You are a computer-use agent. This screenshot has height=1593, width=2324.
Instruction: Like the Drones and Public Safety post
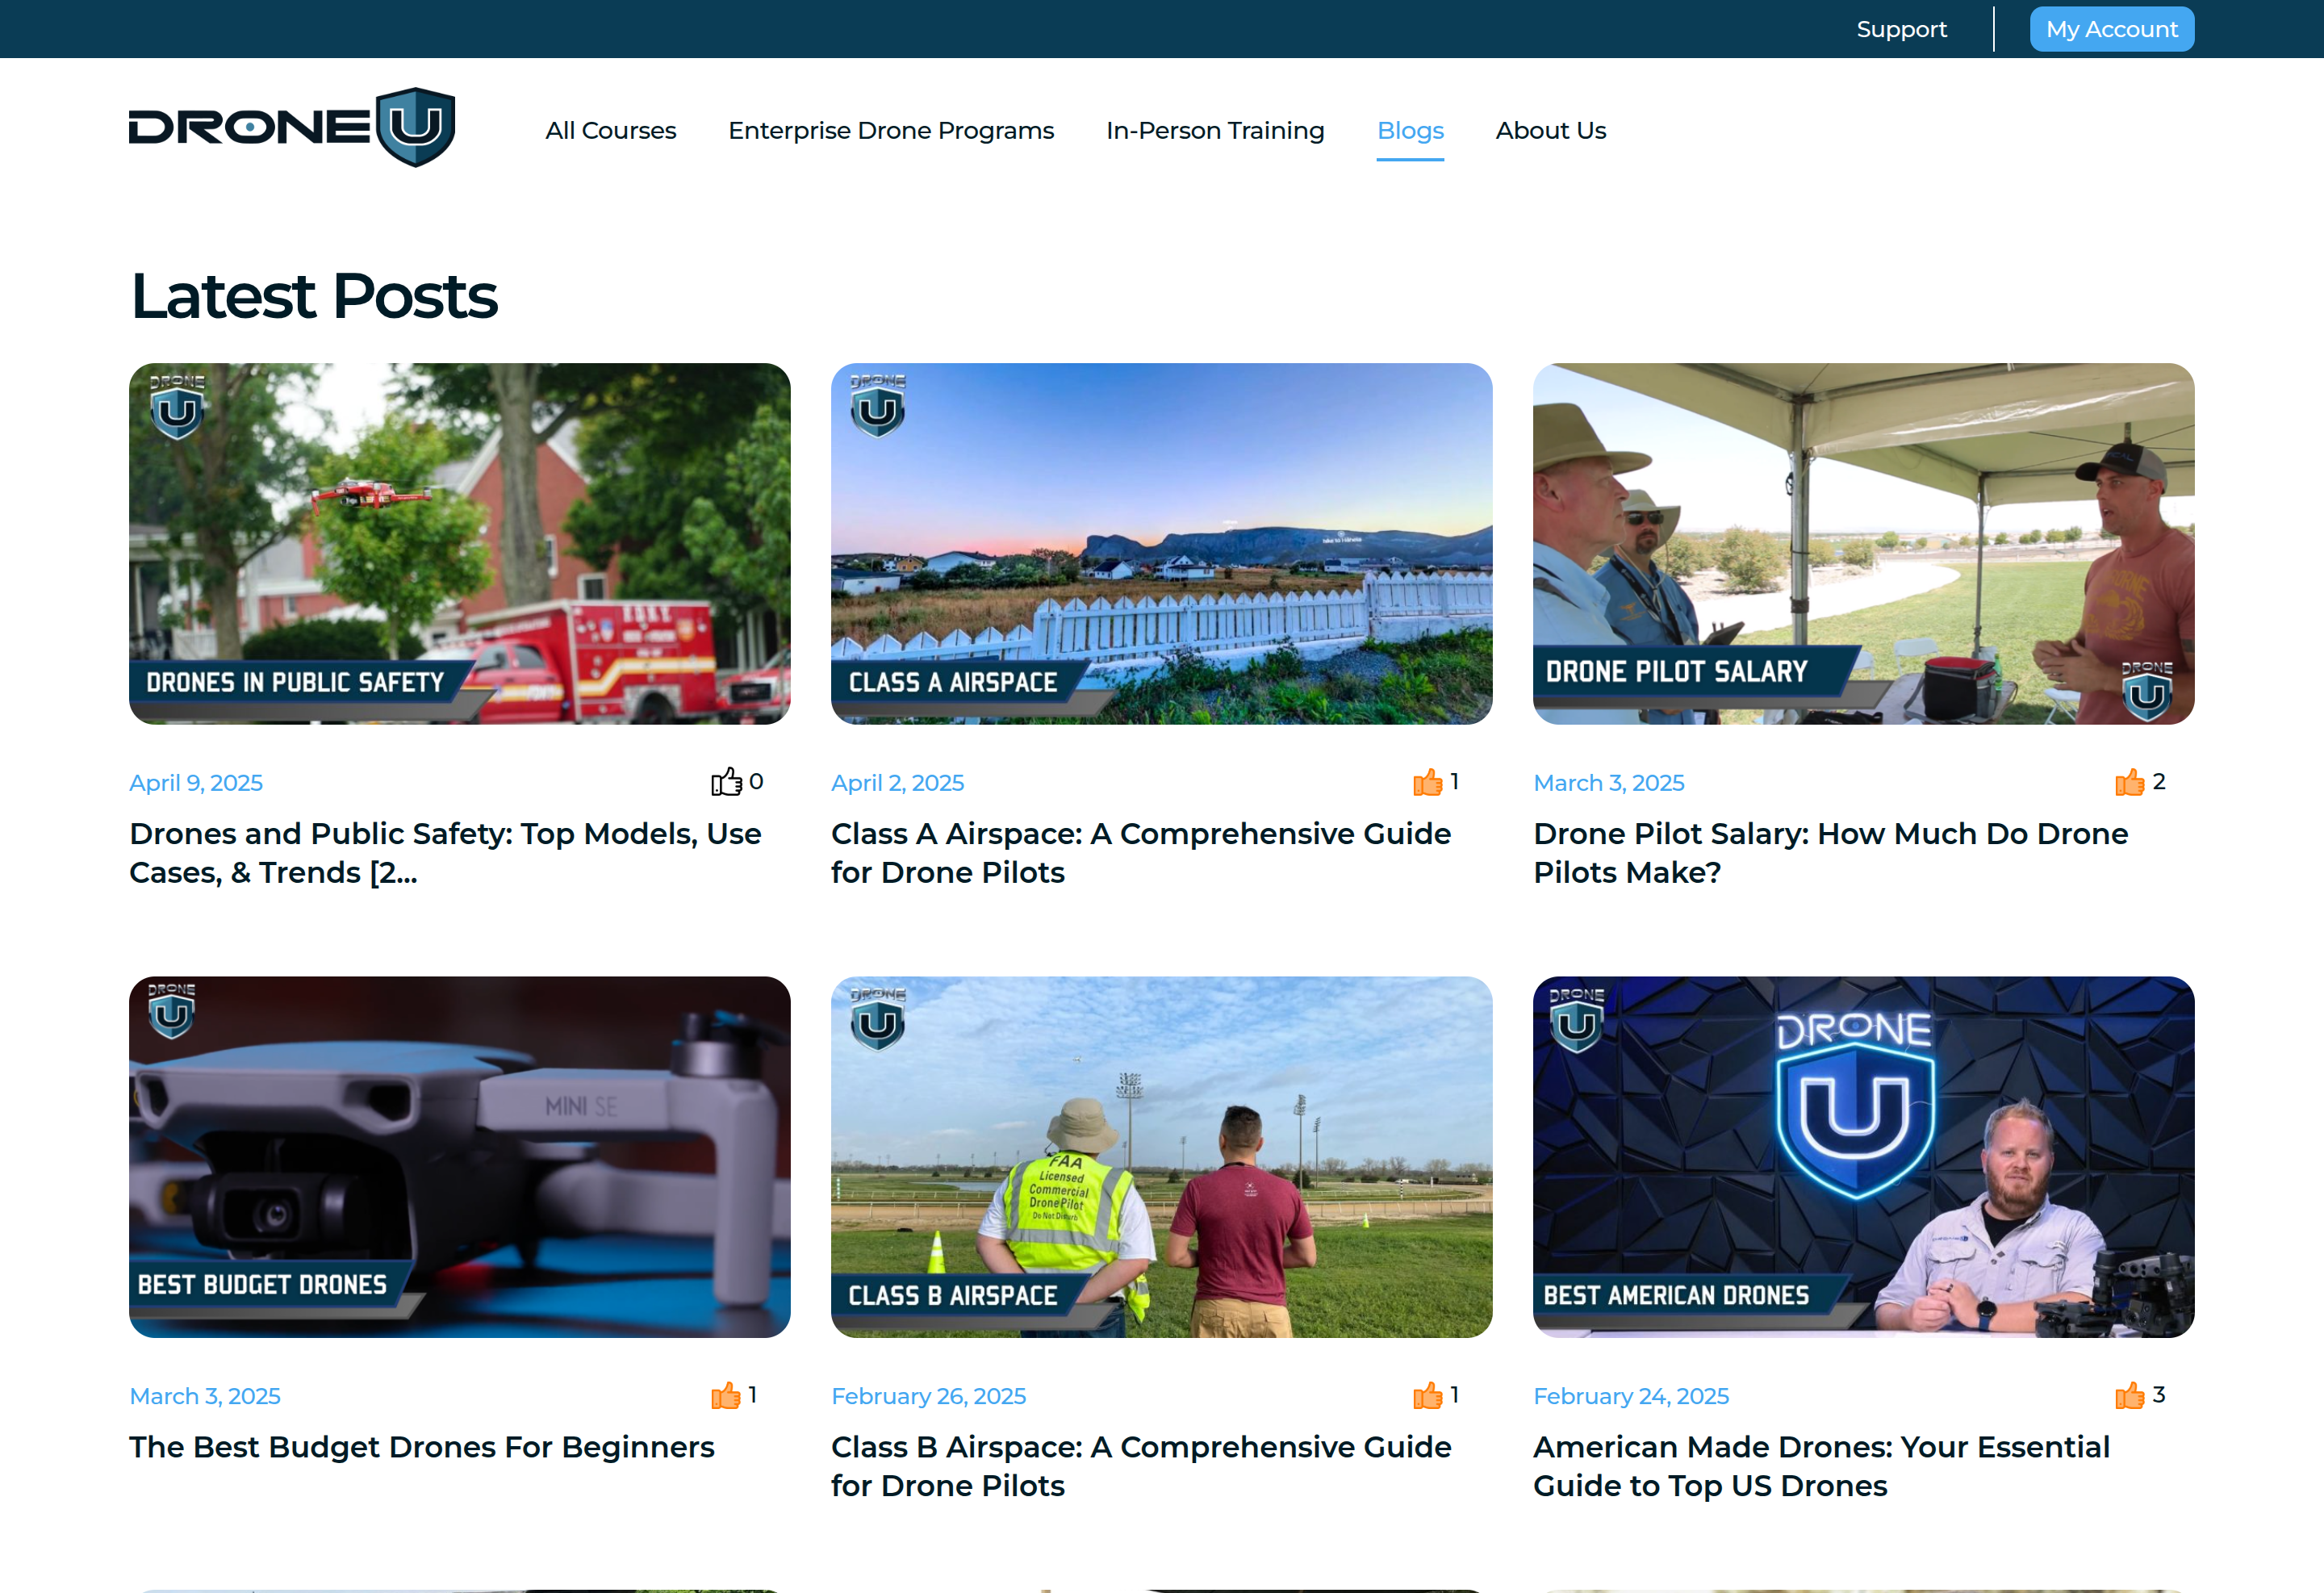[727, 782]
